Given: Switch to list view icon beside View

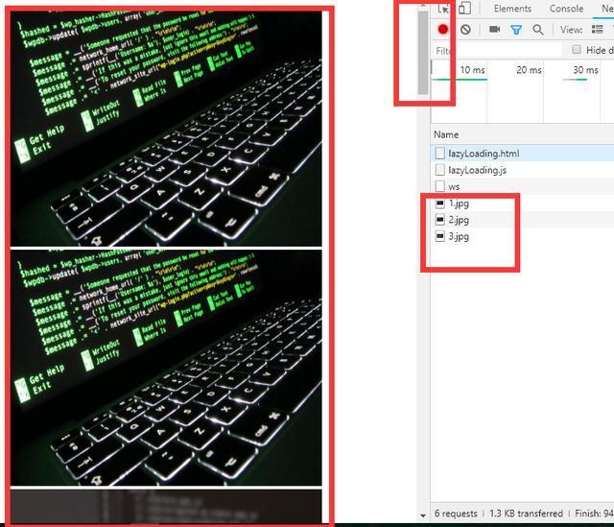Looking at the screenshot, I should (x=598, y=30).
